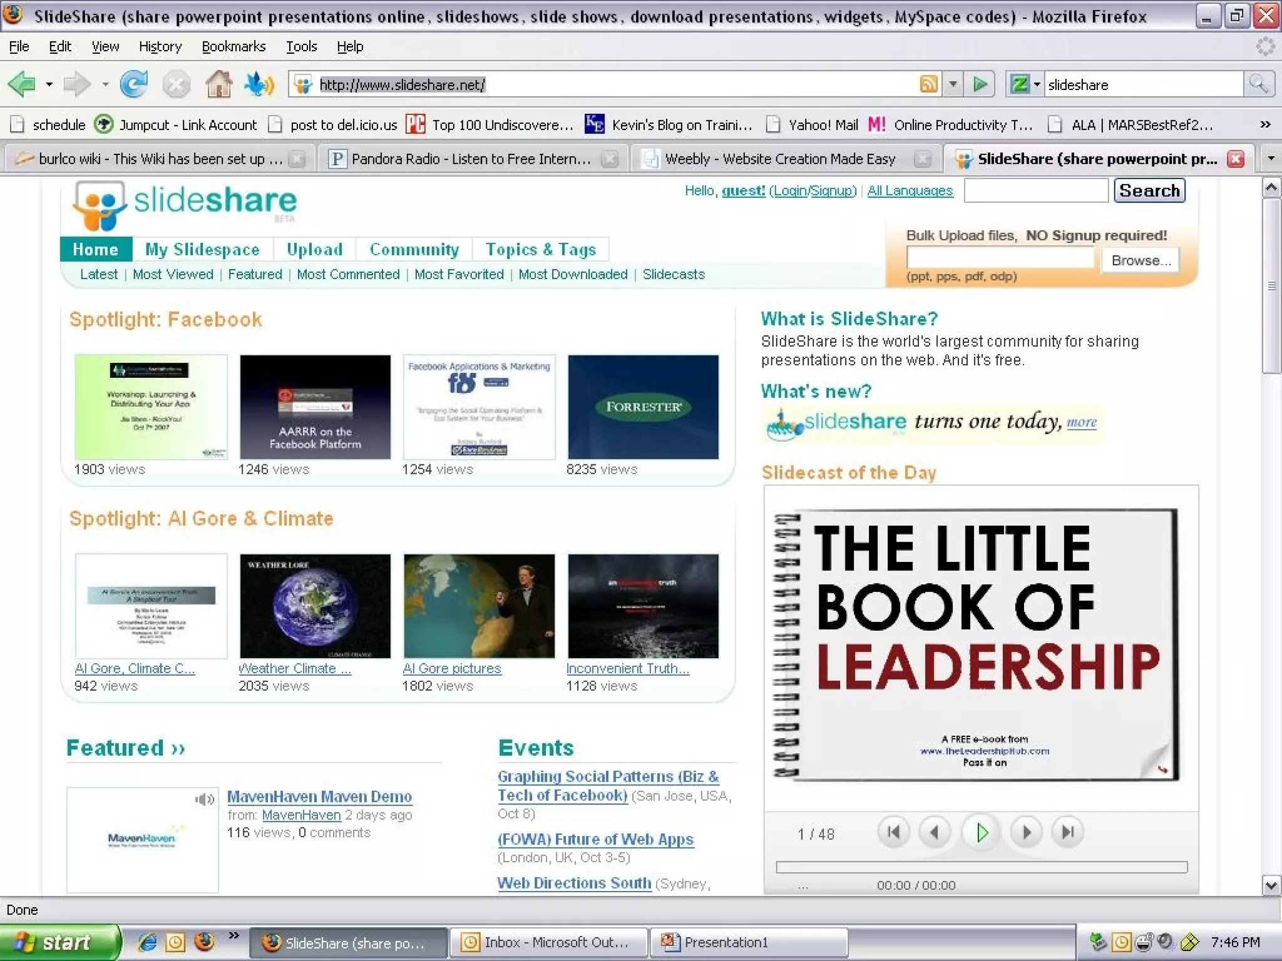Viewport: 1282px width, 961px height.
Task: Show more bookmarks toolbar chevron
Action: pos(1265,125)
